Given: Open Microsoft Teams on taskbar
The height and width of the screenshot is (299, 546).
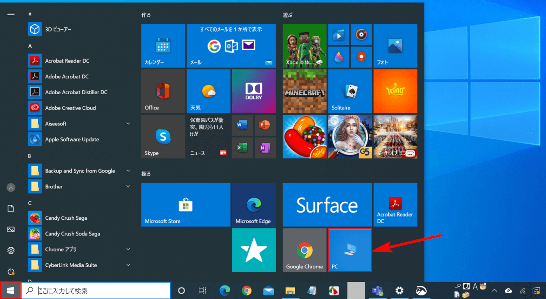Looking at the screenshot, I should click(x=377, y=290).
